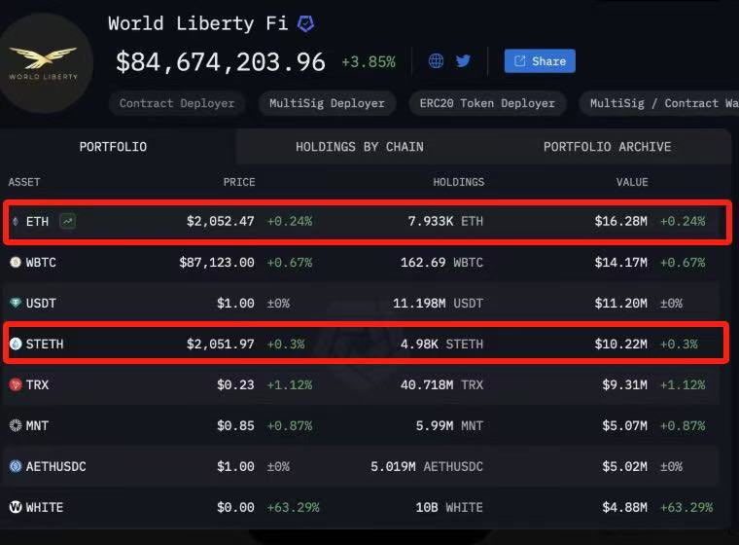Click the total value $84,674,203.96
This screenshot has height=545, width=739.
(221, 62)
